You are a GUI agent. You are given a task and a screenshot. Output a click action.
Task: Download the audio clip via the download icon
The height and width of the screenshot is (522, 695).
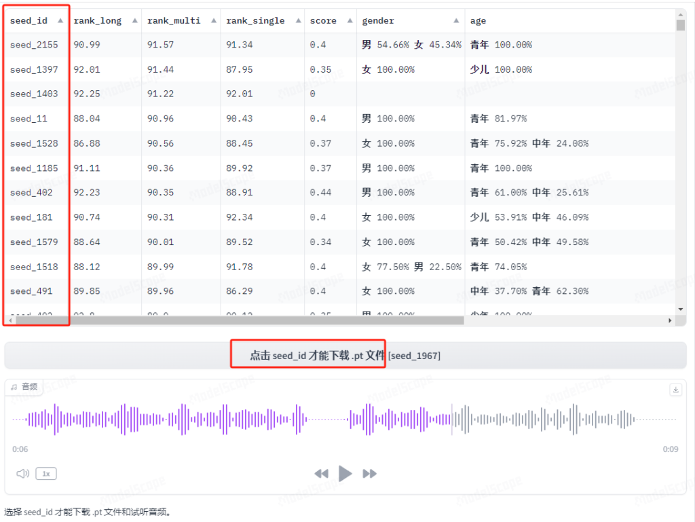tap(676, 390)
